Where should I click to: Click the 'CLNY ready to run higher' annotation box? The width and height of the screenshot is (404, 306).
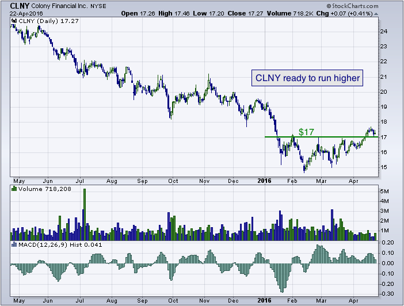307,78
